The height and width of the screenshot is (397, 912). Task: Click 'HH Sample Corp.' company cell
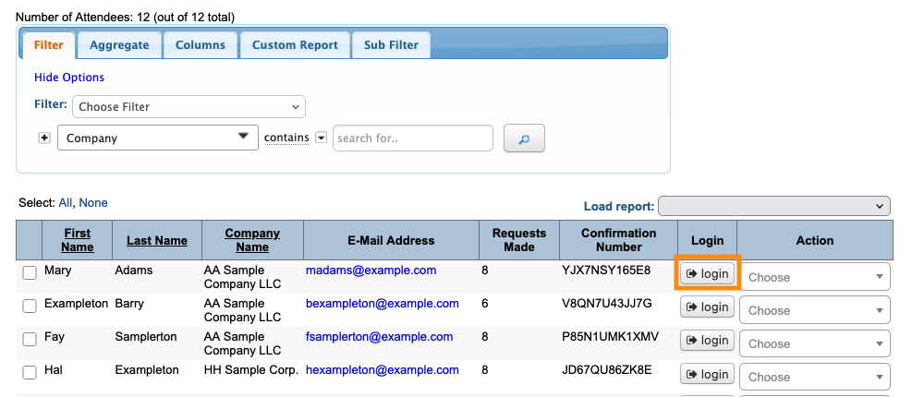(251, 370)
